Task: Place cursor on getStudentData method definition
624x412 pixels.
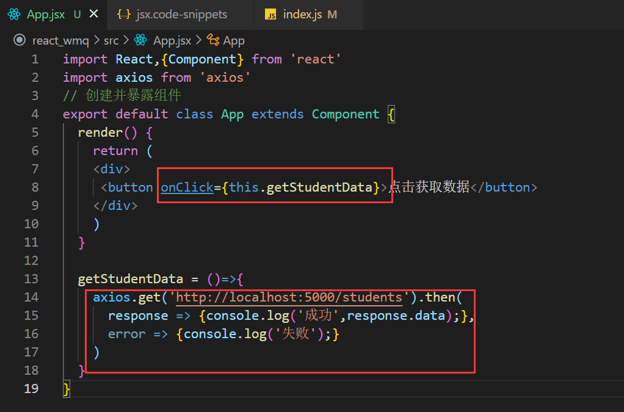Action: 130,279
